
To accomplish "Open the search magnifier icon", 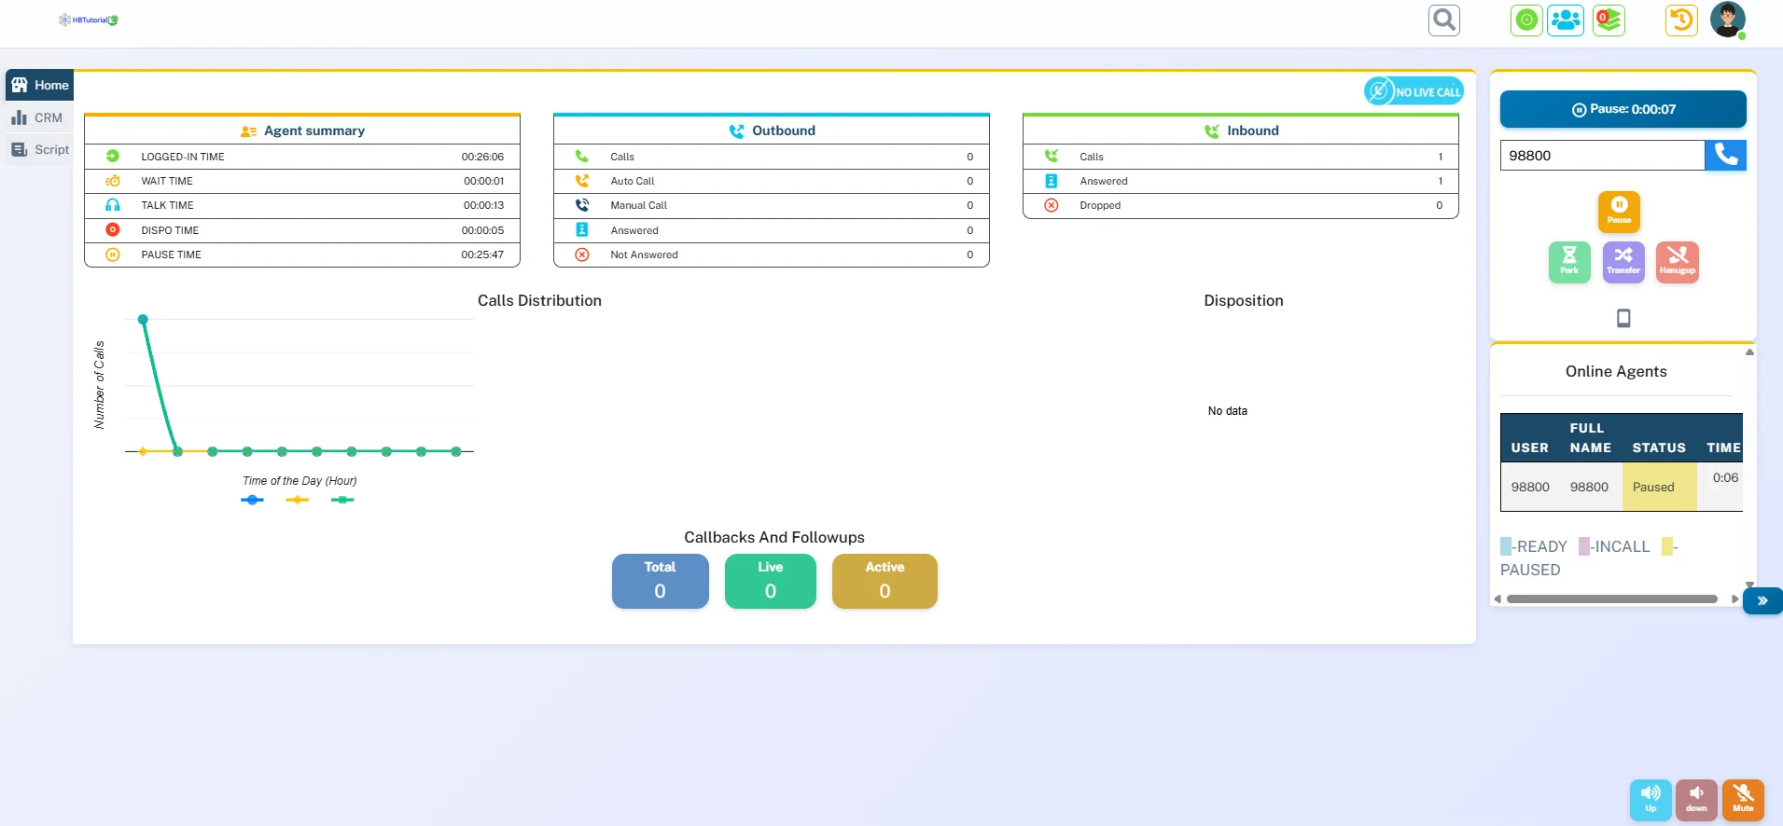I will click(1444, 20).
